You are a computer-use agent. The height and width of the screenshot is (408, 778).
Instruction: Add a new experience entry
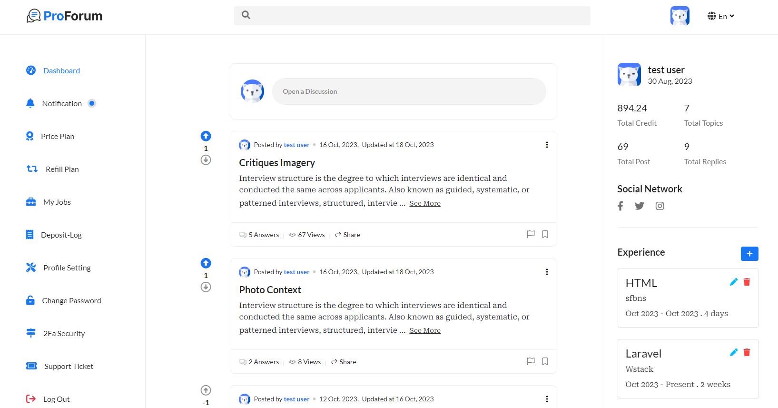coord(749,254)
